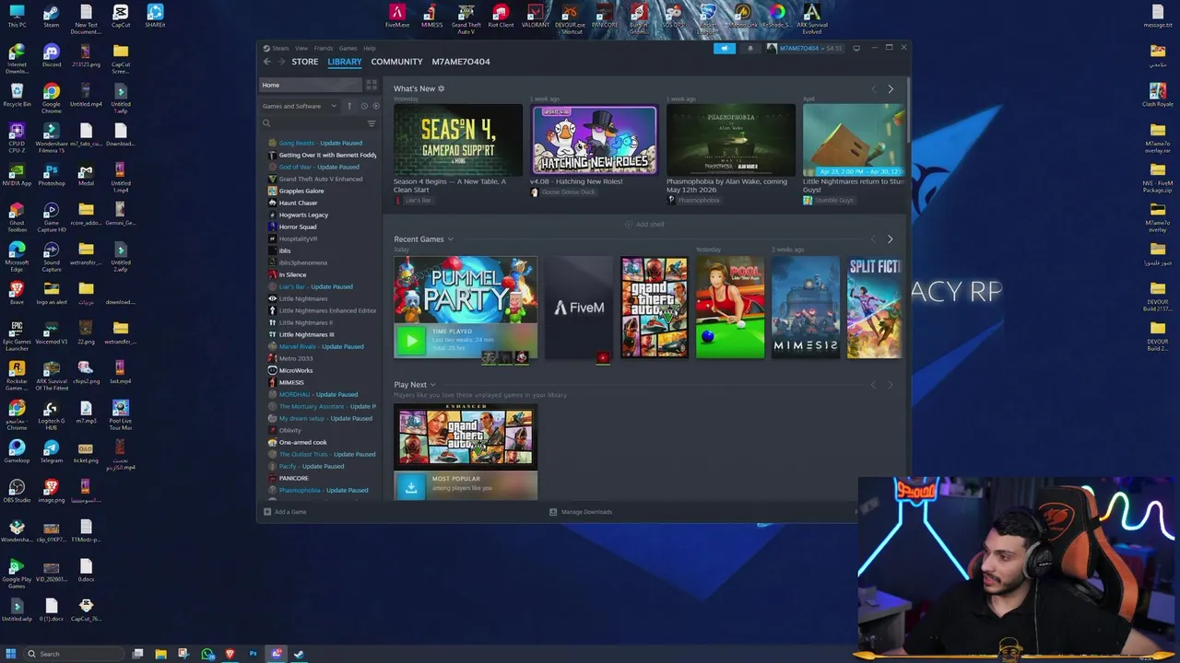Switch Steam to Big Picture mode
This screenshot has height=663, width=1180.
point(856,48)
